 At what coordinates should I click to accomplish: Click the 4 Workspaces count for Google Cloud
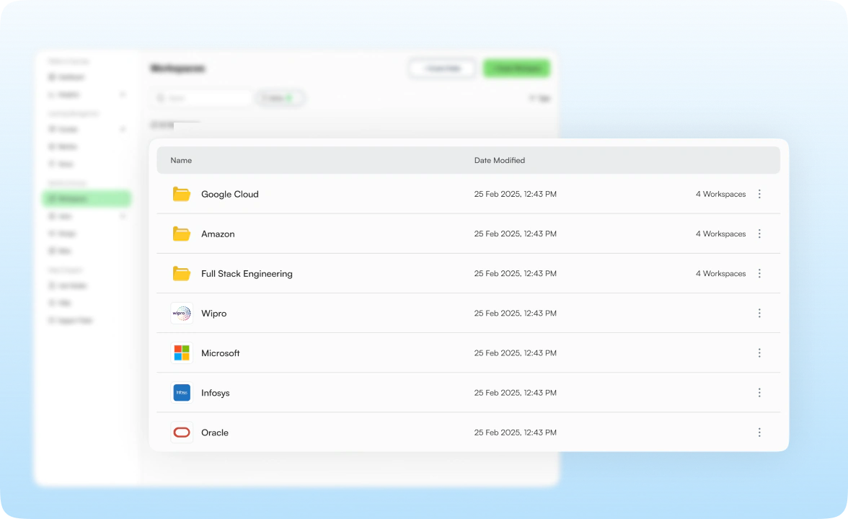pos(720,194)
